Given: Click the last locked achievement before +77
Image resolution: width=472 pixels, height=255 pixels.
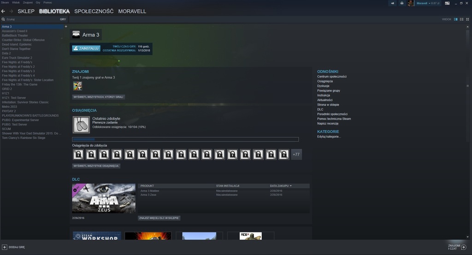Looking at the screenshot, I should click(x=283, y=154).
